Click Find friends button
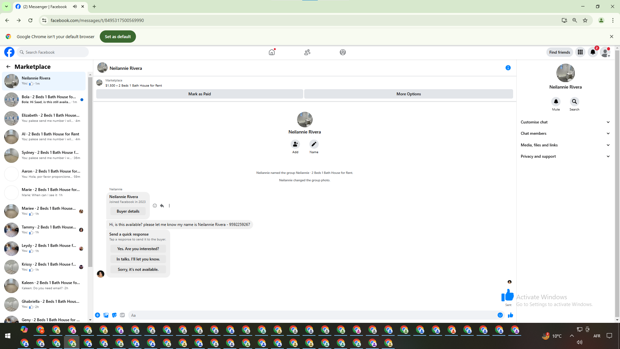 point(560,52)
